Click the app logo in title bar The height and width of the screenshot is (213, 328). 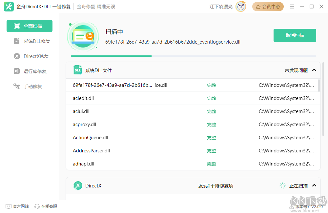coord(9,6)
